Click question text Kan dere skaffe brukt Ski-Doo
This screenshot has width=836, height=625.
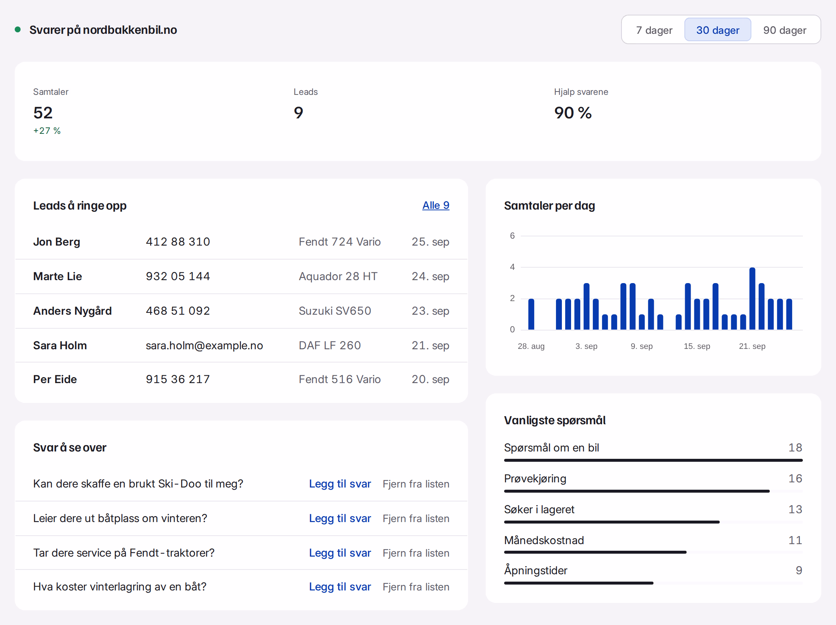(x=138, y=484)
